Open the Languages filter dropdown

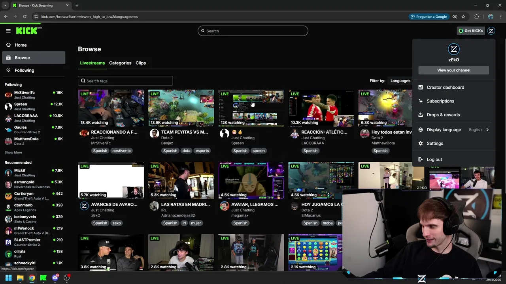[400, 81]
